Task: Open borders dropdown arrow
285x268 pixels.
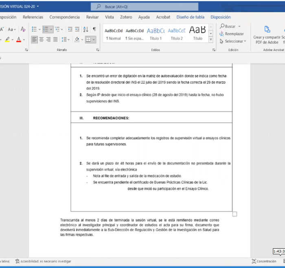Action: pyautogui.click(x=93, y=39)
